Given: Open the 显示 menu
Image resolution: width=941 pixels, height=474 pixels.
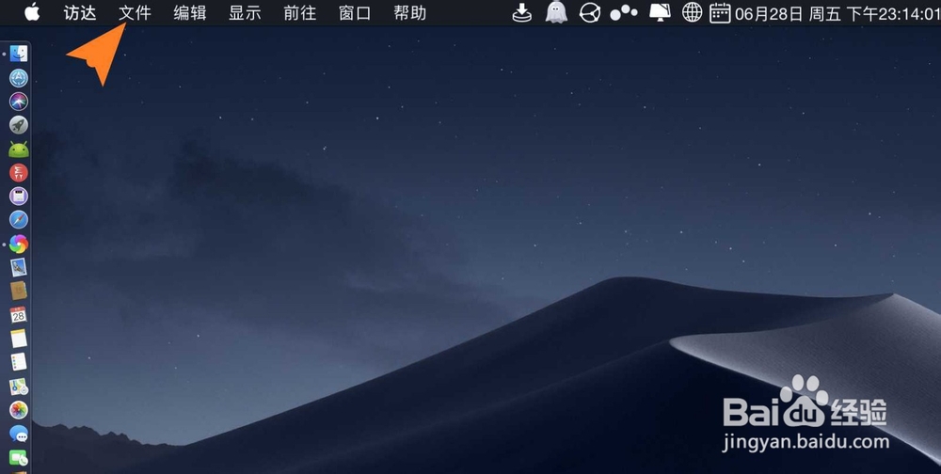Looking at the screenshot, I should pyautogui.click(x=245, y=12).
